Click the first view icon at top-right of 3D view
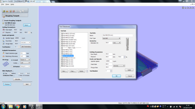Image resolution: width=195 pixels, height=109 pixels. click(x=183, y=8)
